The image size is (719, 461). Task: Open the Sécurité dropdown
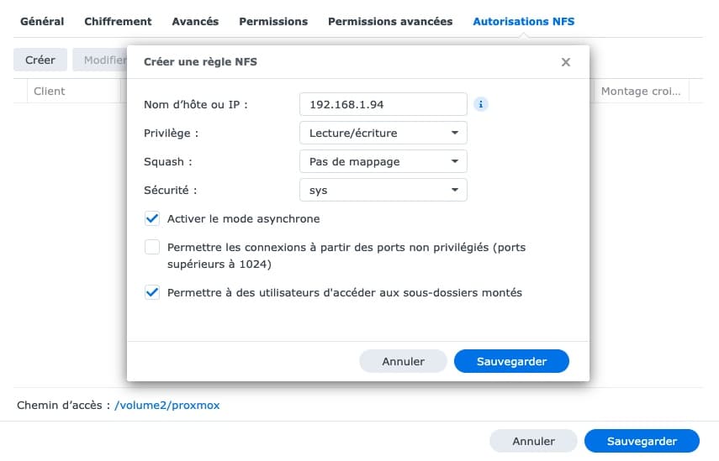pyautogui.click(x=383, y=190)
